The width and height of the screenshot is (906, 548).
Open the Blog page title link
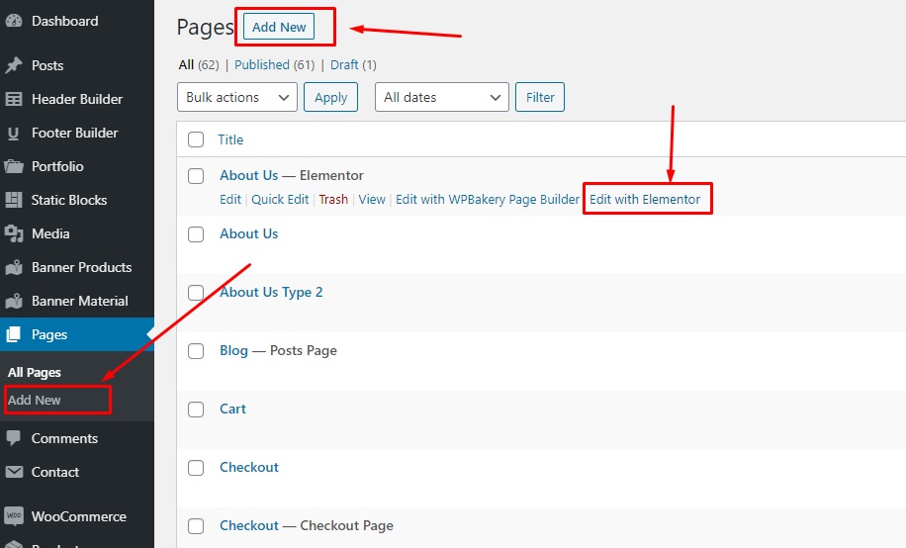(233, 350)
